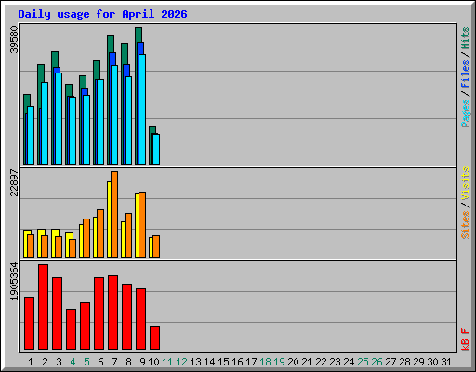Click day label 23 on the axis
The width and height of the screenshot is (476, 372).
pos(335,362)
